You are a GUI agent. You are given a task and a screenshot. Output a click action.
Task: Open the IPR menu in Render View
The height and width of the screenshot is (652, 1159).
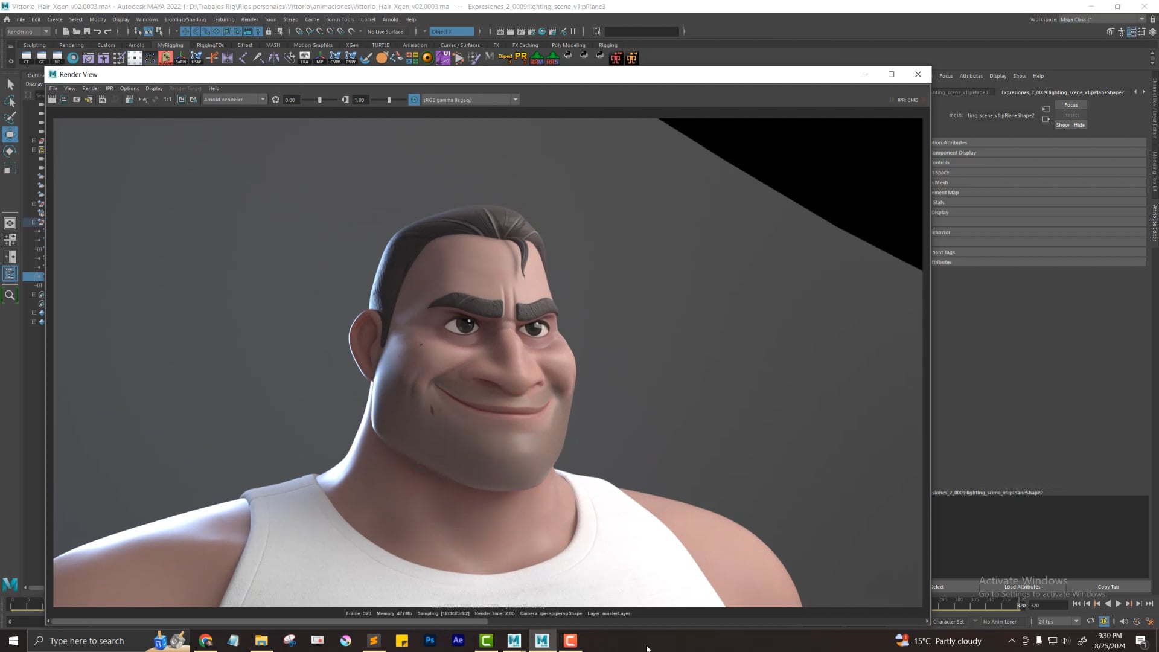click(x=109, y=88)
